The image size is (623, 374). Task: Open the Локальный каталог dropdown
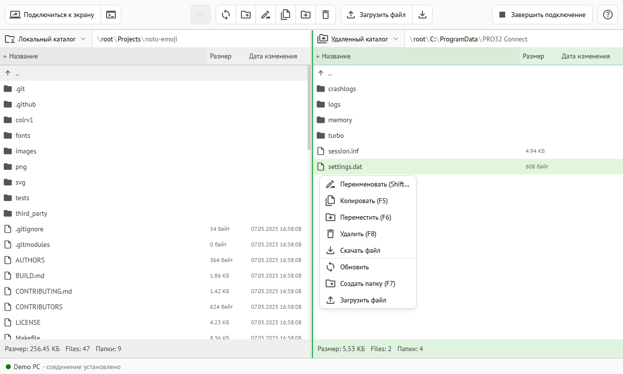tap(46, 39)
